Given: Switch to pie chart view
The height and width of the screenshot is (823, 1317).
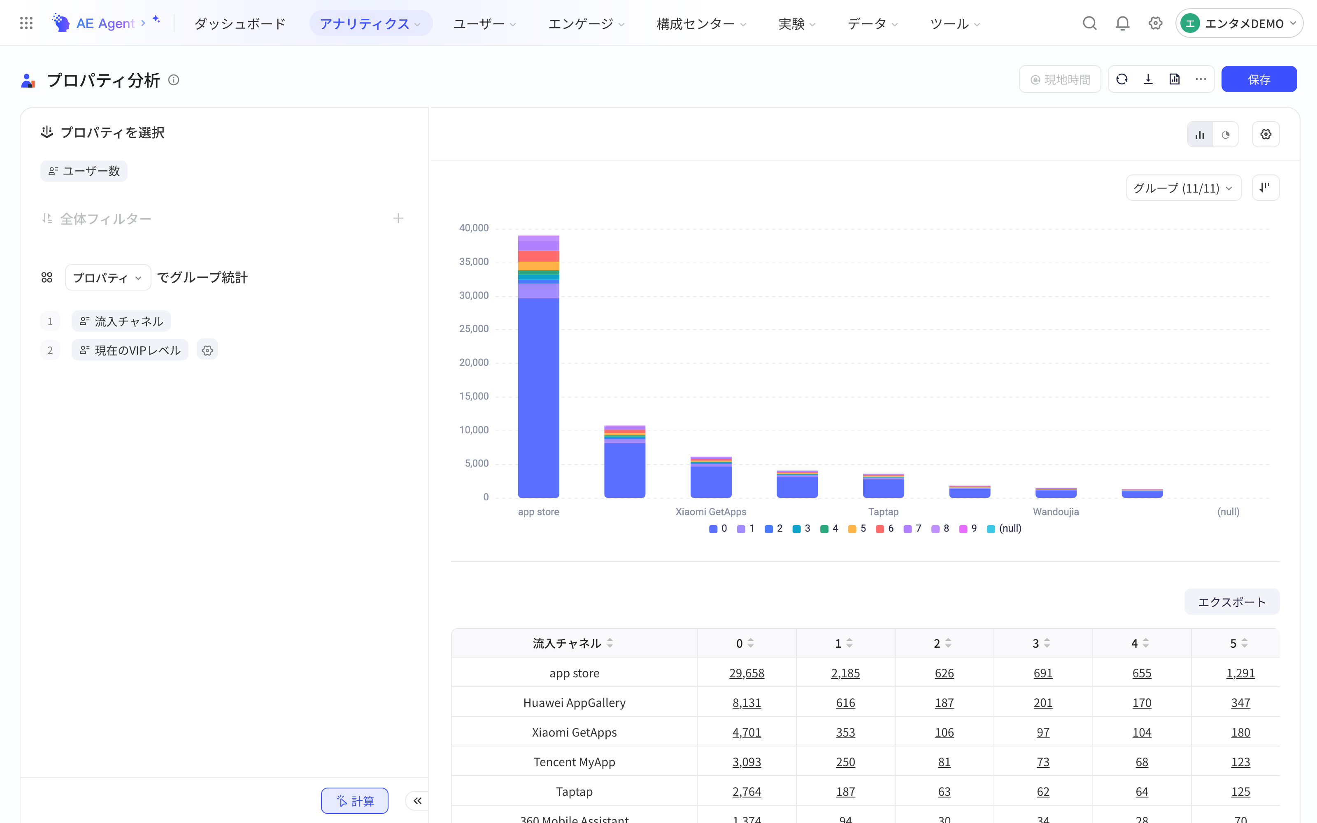Looking at the screenshot, I should pos(1226,135).
